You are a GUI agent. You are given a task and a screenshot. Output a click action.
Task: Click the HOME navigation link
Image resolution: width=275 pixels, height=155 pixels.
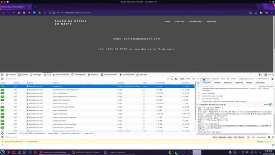168,22
